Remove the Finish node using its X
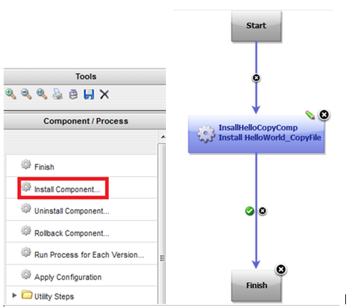Screen dimensions: 352x307 pos(281,269)
